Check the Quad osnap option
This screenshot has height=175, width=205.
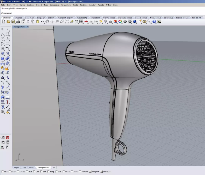click(64, 172)
